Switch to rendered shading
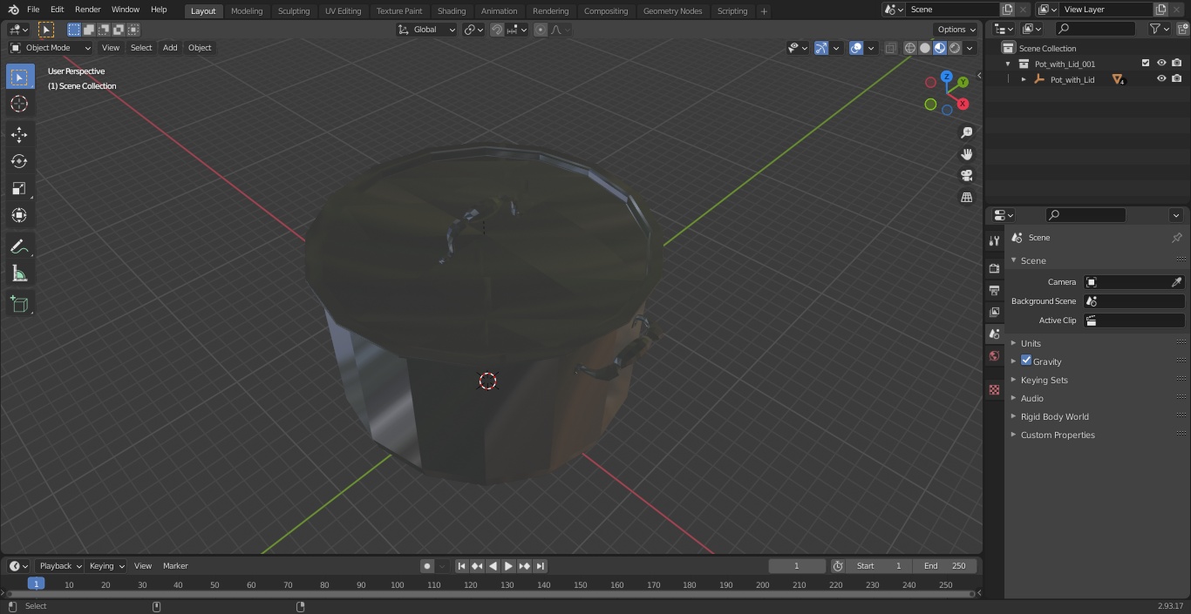The image size is (1191, 614). coord(955,48)
